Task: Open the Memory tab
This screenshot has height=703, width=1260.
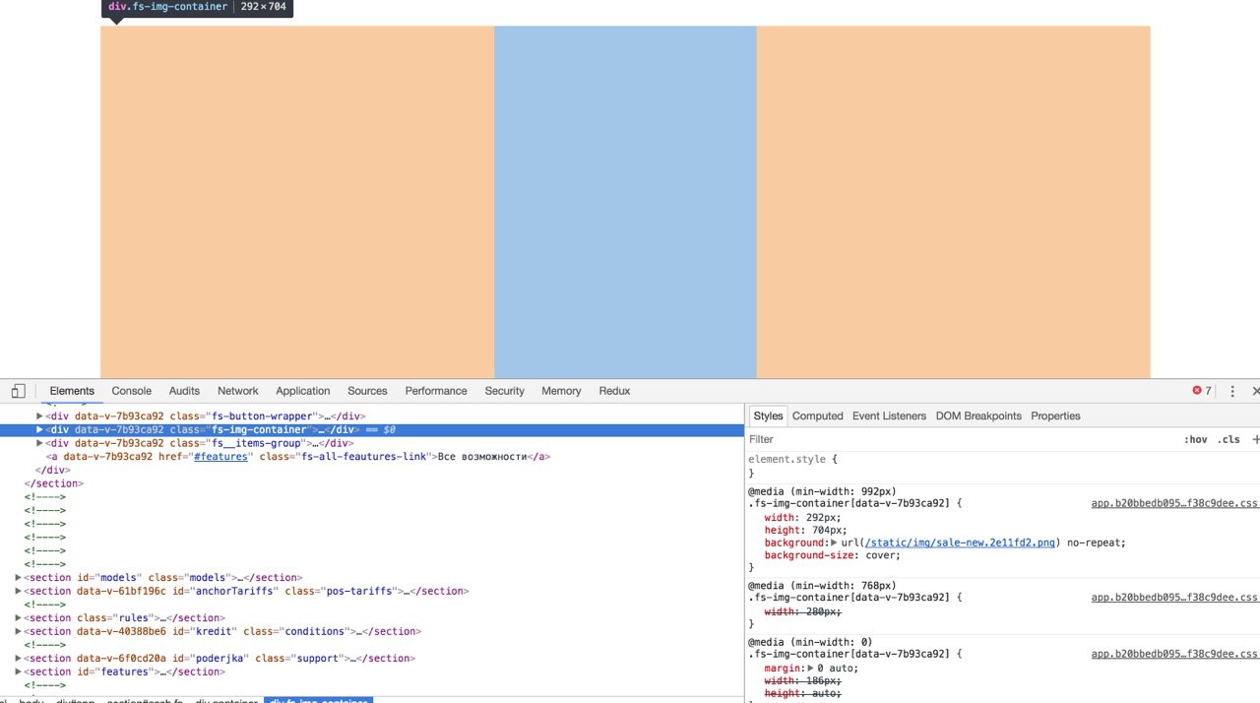Action: click(x=561, y=391)
